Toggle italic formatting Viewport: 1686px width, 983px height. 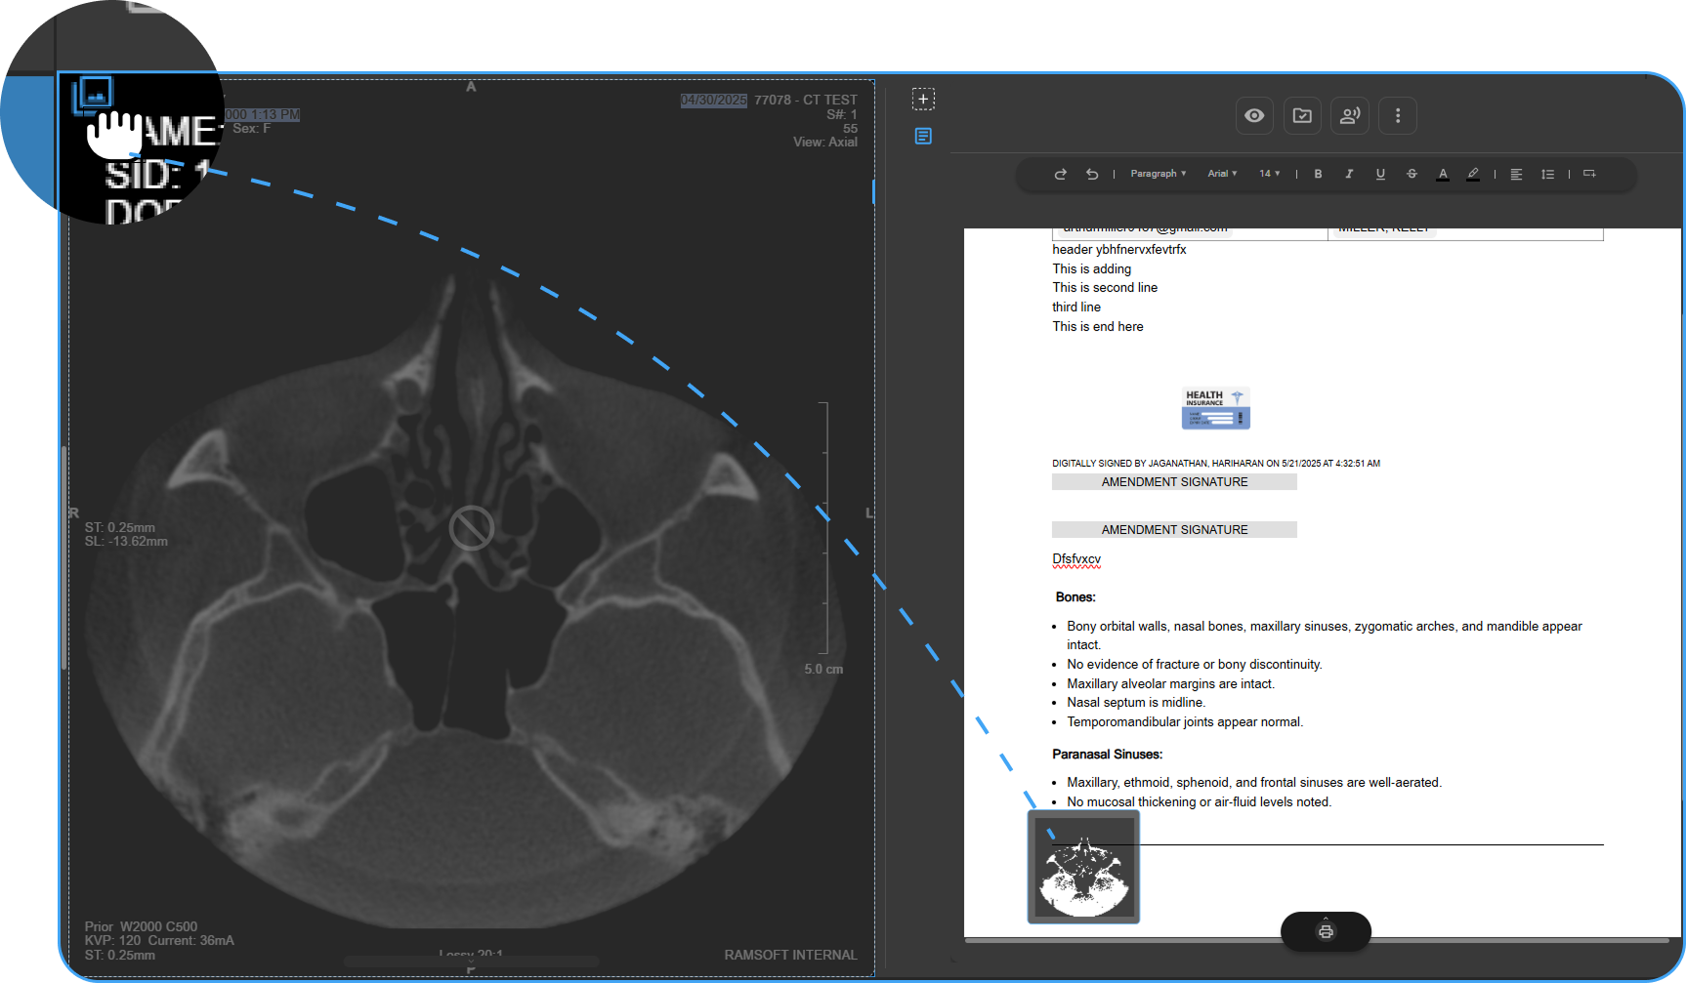coord(1349,174)
